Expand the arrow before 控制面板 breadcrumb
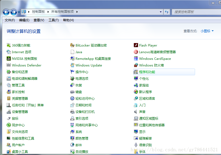This screenshot has height=155, width=221. point(29,12)
